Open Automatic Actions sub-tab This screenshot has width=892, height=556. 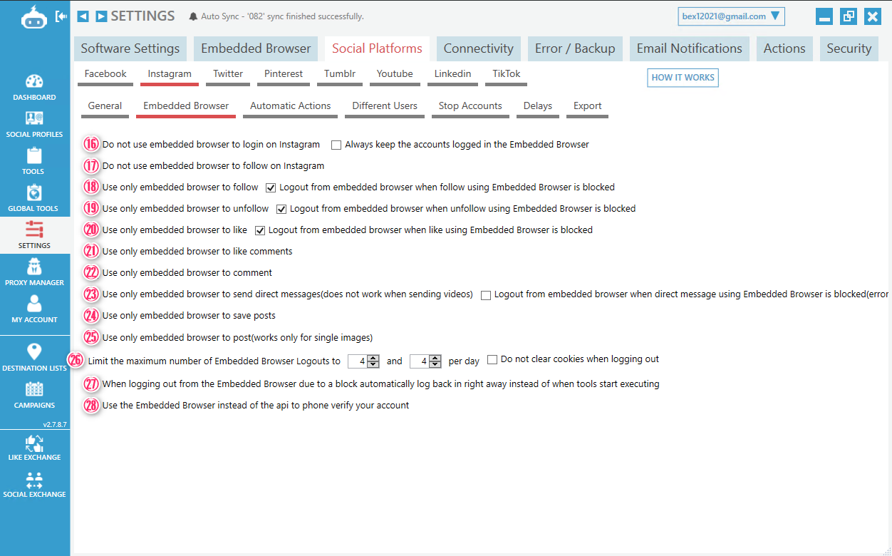291,106
